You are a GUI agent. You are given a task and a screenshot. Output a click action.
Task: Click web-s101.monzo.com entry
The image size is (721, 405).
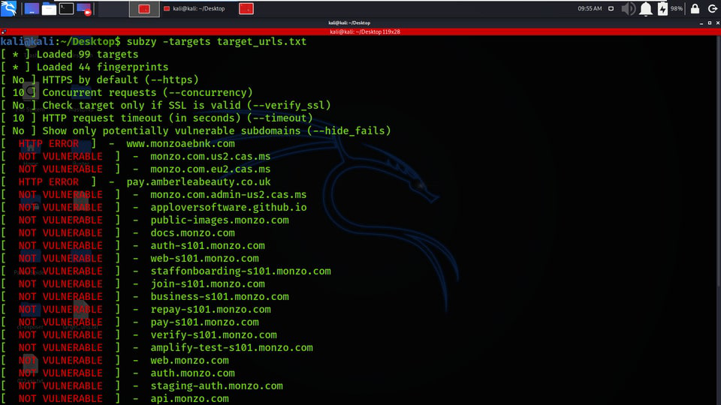tap(204, 259)
